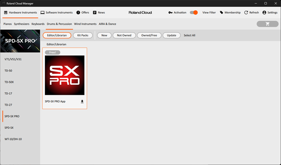Click the Roland Cloud logo
This screenshot has height=165, width=281.
pyautogui.click(x=140, y=12)
